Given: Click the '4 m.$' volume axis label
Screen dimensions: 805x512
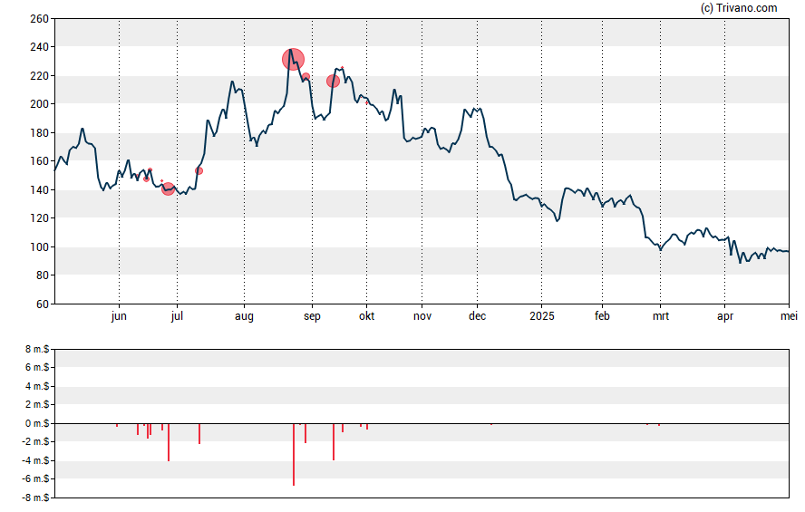Looking at the screenshot, I should tap(37, 386).
